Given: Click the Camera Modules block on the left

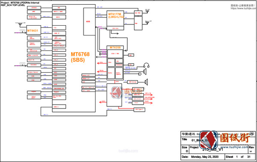Looking at the screenshot, I should (34, 44).
